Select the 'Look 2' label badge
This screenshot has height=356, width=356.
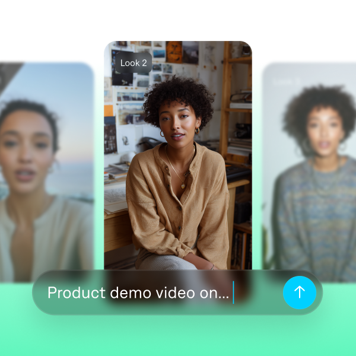(133, 63)
